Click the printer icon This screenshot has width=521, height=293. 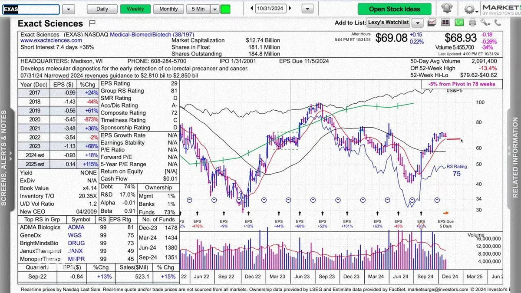[473, 23]
